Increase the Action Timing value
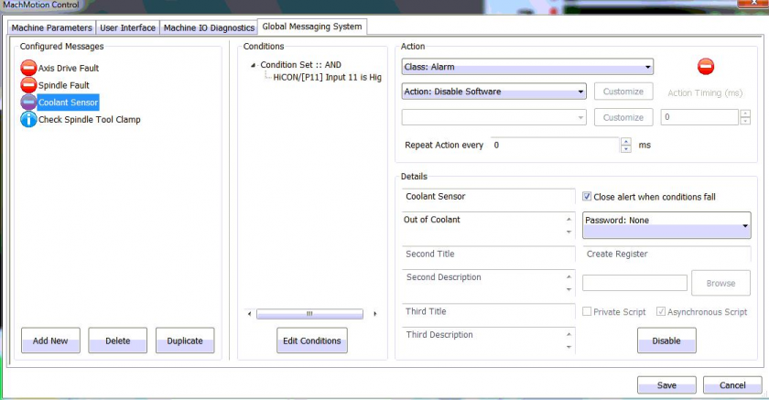The width and height of the screenshot is (769, 400). tap(745, 114)
